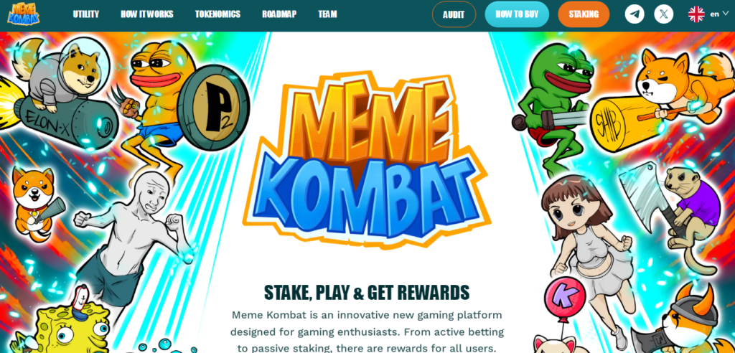Image resolution: width=735 pixels, height=353 pixels.
Task: Click the dropdown chevron next to en
Action: (x=725, y=14)
